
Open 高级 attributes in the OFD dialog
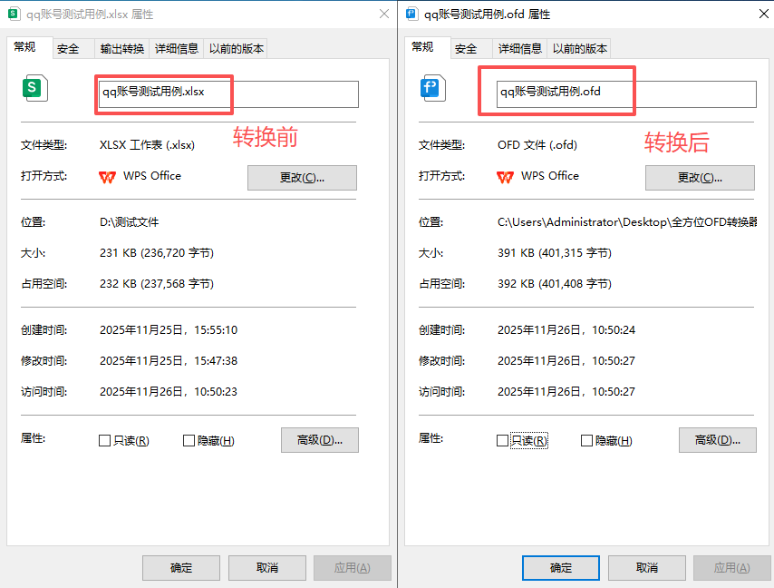coord(716,440)
